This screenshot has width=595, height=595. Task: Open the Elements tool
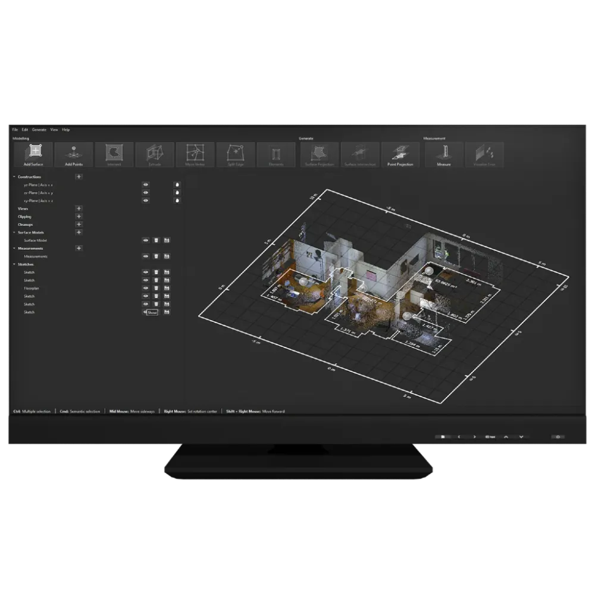276,155
